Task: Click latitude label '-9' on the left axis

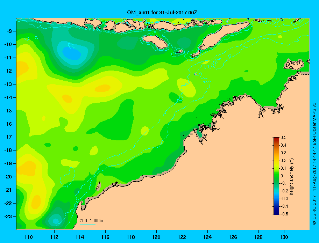Action: click(9, 31)
